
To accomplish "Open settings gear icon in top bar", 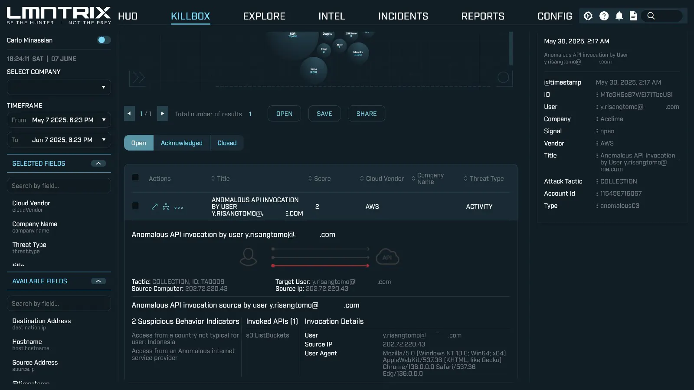I will click(588, 16).
